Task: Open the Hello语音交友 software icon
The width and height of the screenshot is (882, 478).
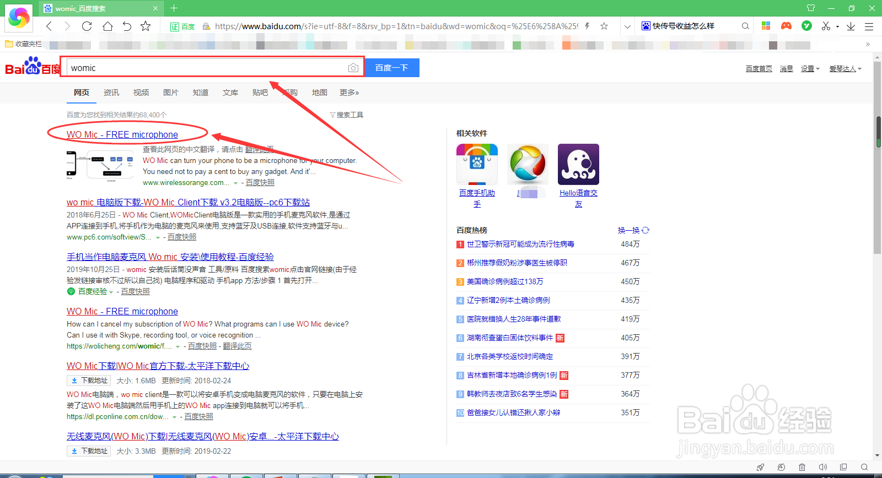Action: pyautogui.click(x=578, y=164)
